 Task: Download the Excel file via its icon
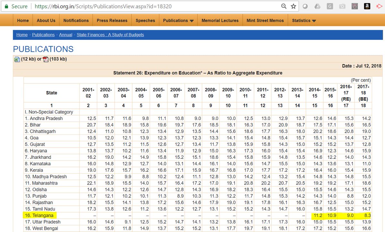tap(17, 59)
